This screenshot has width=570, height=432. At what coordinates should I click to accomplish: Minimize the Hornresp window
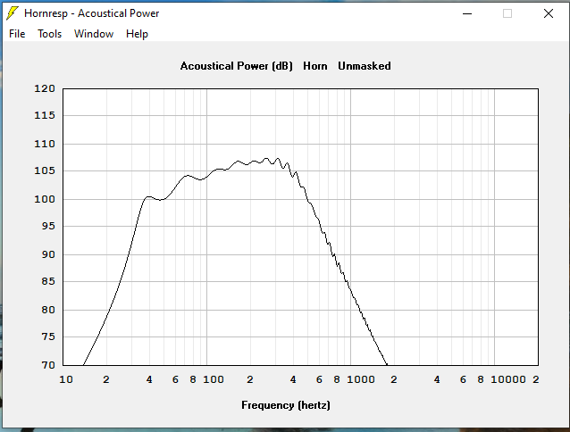(x=467, y=13)
